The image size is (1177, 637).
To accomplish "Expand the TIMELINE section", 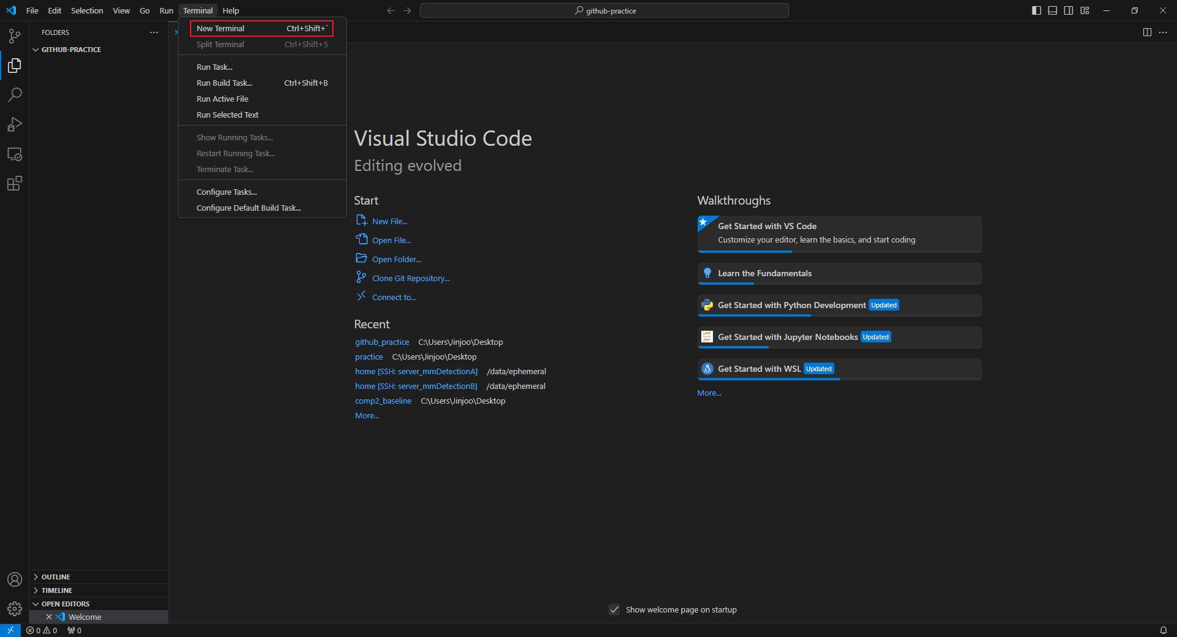I will pos(57,590).
